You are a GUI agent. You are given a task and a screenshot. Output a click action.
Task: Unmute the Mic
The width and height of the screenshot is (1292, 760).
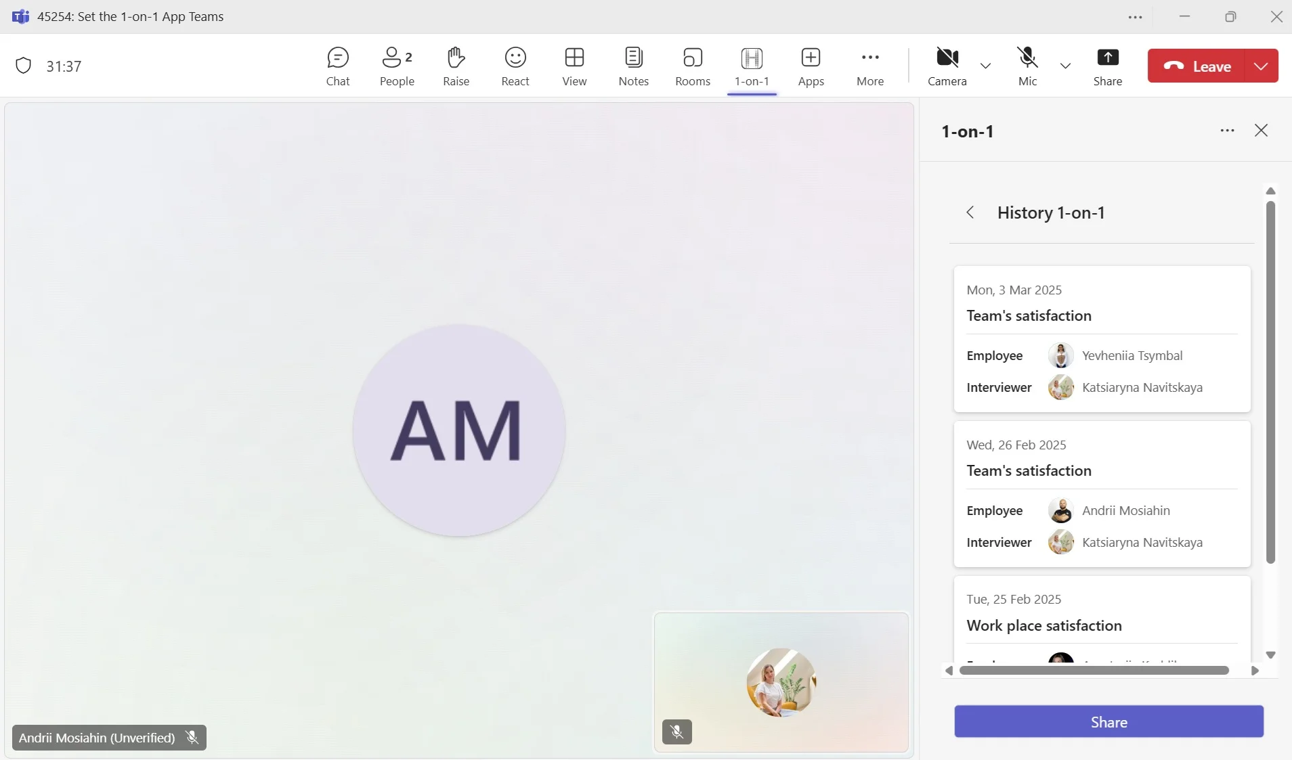[x=1027, y=66]
